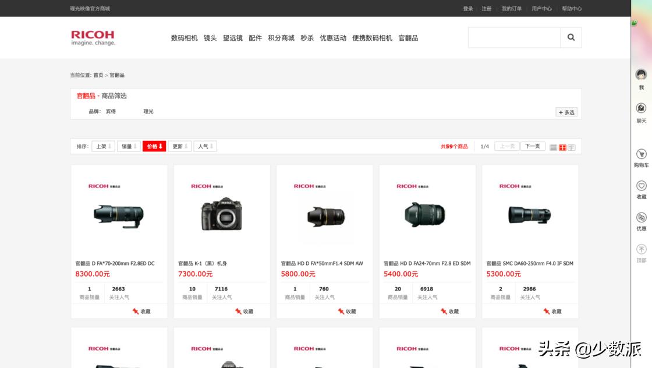
Task: Favorite the D FA*70-200mm lens via 收藏
Action: pos(141,311)
